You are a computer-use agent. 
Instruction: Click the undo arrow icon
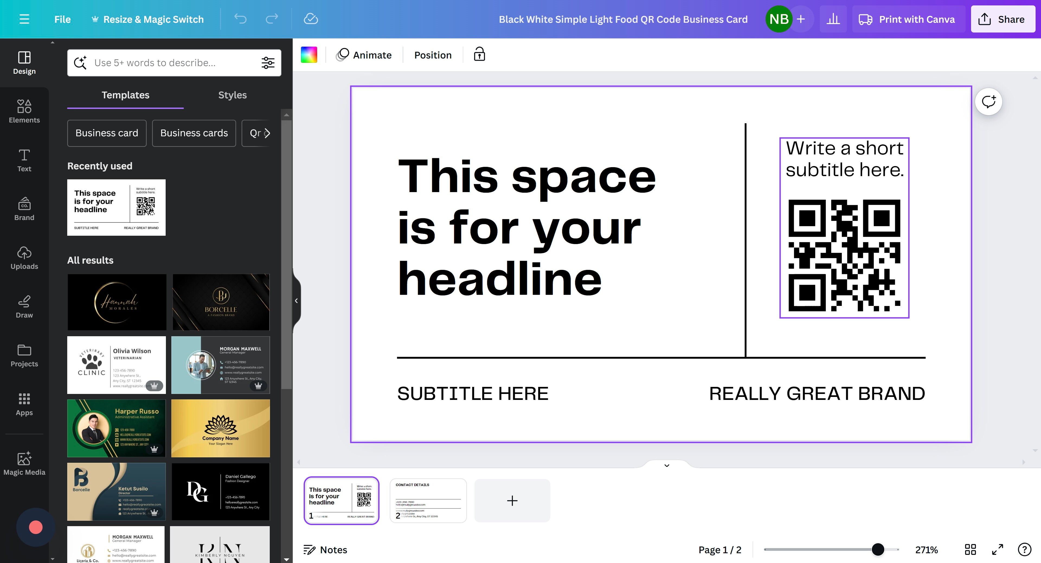(x=240, y=19)
